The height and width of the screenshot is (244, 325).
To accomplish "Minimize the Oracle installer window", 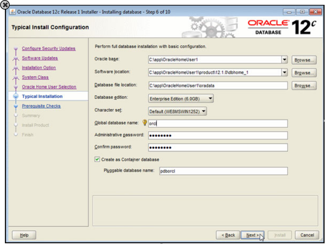I will tap(289, 12).
